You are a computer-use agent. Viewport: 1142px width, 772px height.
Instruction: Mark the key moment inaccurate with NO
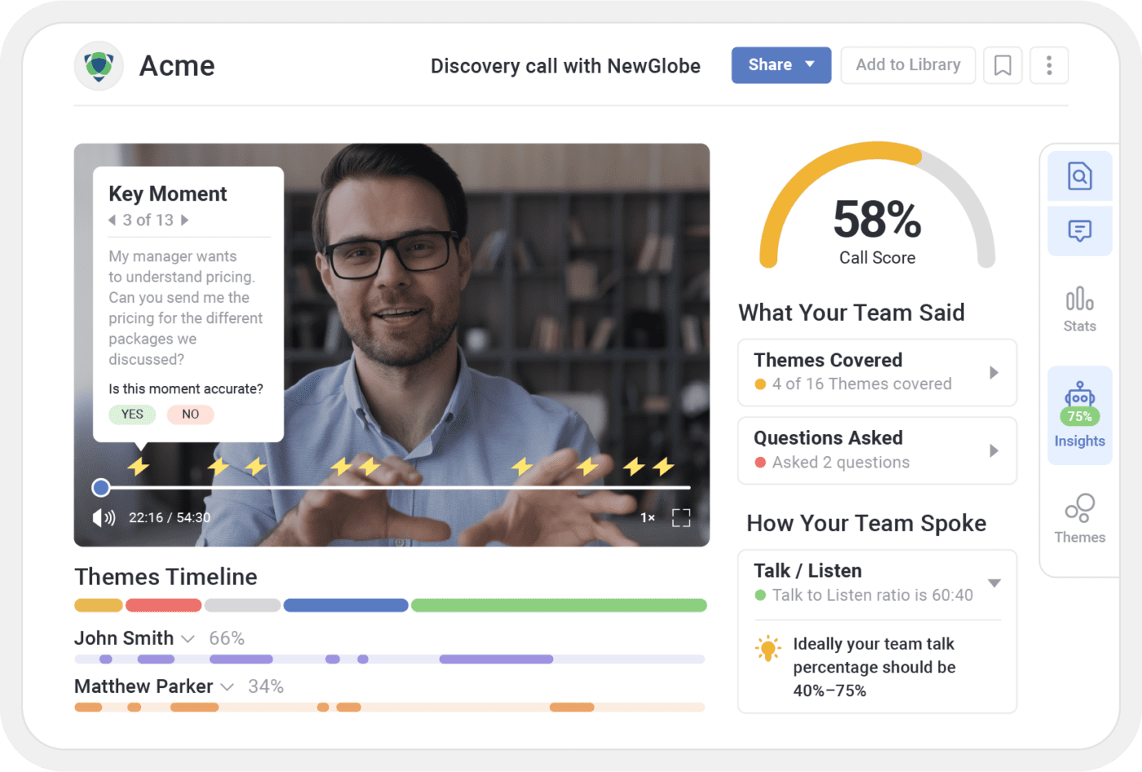[190, 414]
